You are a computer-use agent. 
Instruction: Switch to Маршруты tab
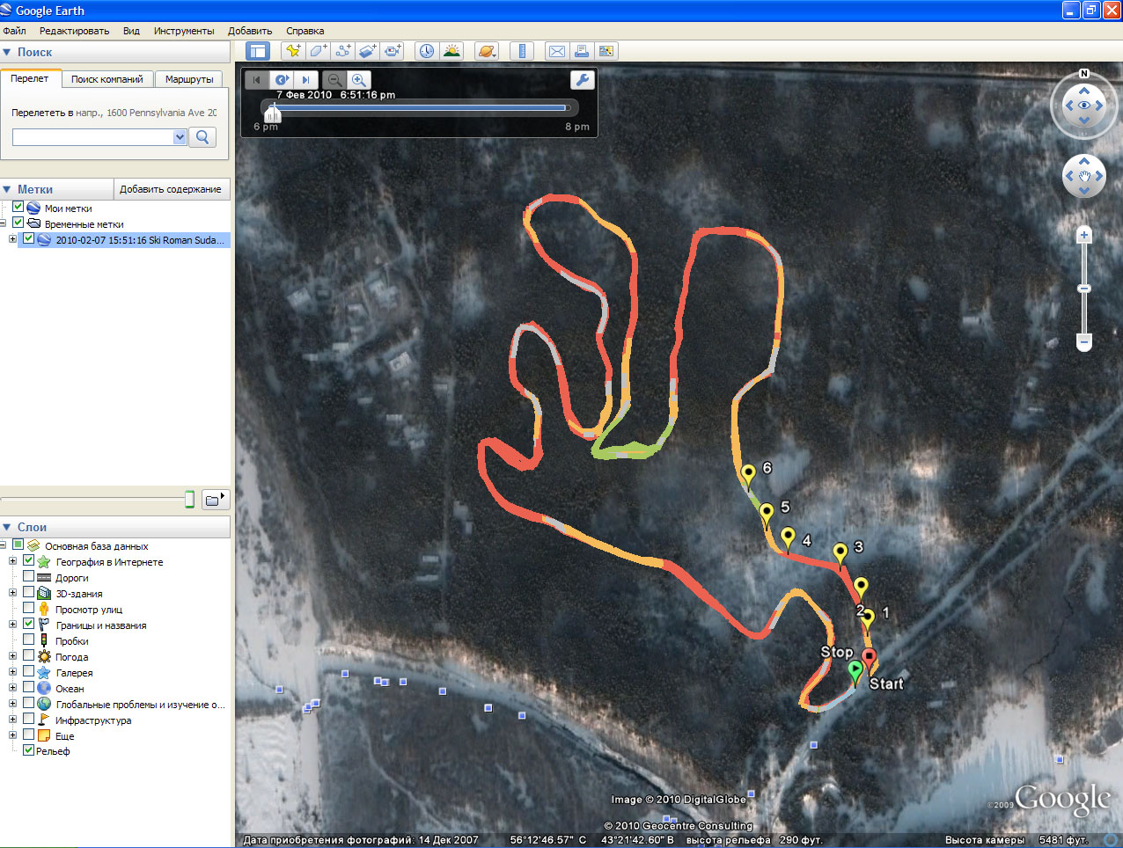(189, 79)
